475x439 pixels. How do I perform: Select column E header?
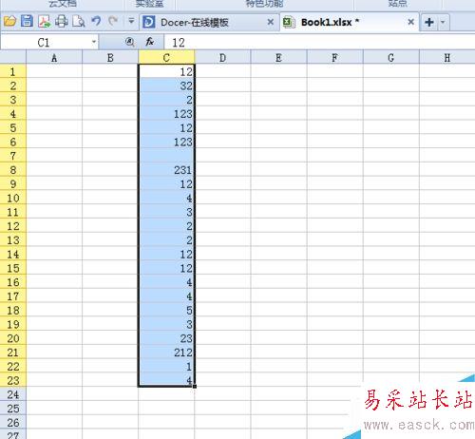[x=278, y=58]
